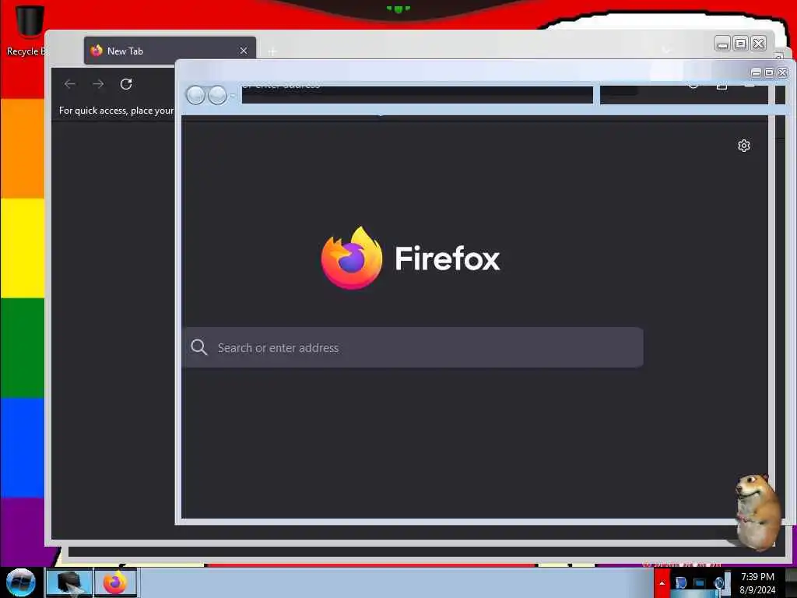Minimize the rear Firefox window
Viewport: 797px width, 598px height.
click(x=722, y=44)
